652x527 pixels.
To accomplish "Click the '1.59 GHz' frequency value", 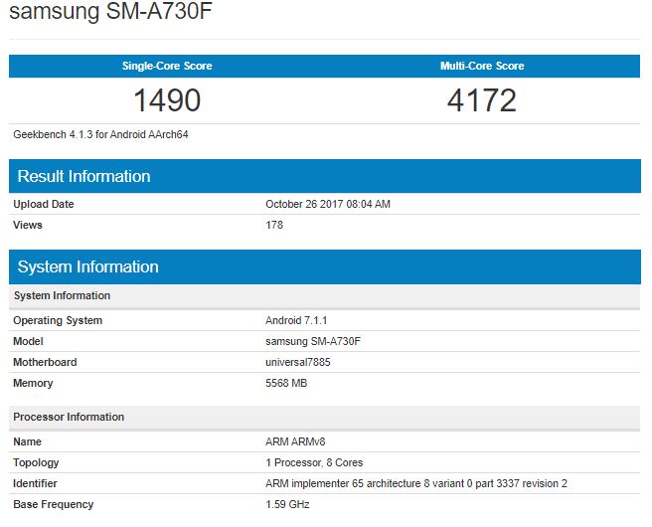I will point(288,504).
